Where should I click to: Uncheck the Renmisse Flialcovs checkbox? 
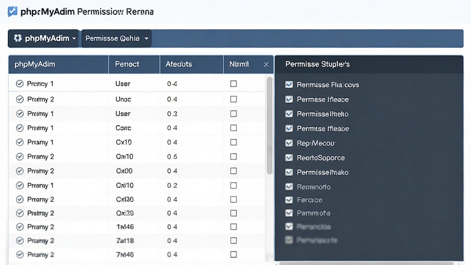[x=289, y=85]
